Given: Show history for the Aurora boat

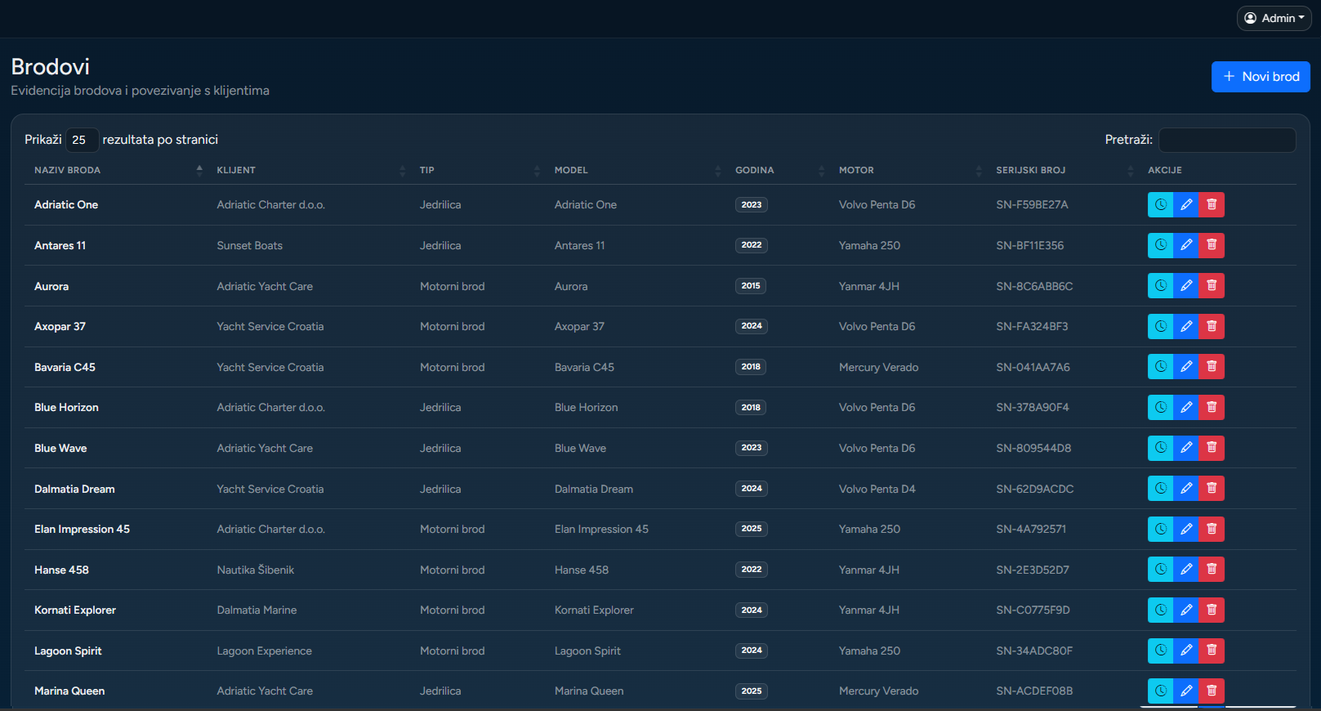Looking at the screenshot, I should 1160,286.
